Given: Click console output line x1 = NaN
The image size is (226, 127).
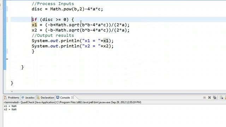Looking at the screenshot, I should [x=10, y=106].
